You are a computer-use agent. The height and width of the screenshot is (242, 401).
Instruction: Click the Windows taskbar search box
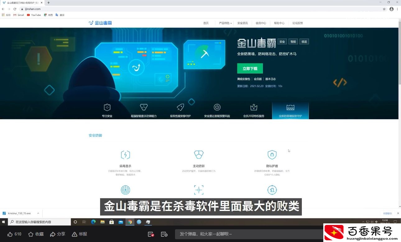(x=39, y=222)
